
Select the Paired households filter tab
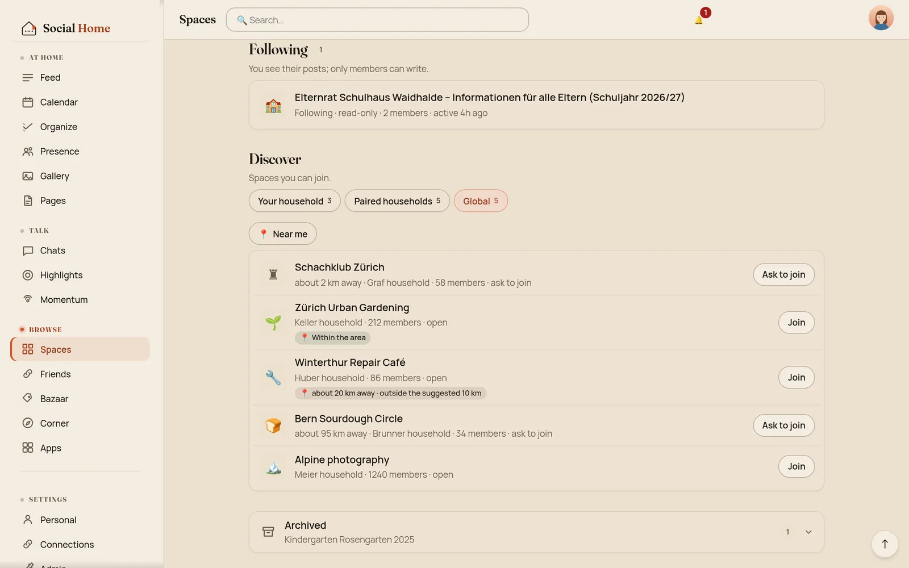click(x=397, y=201)
